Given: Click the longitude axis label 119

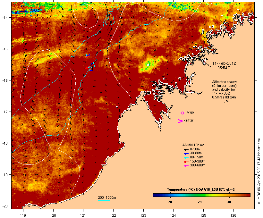Looking at the screenshot, I should click(23, 215).
